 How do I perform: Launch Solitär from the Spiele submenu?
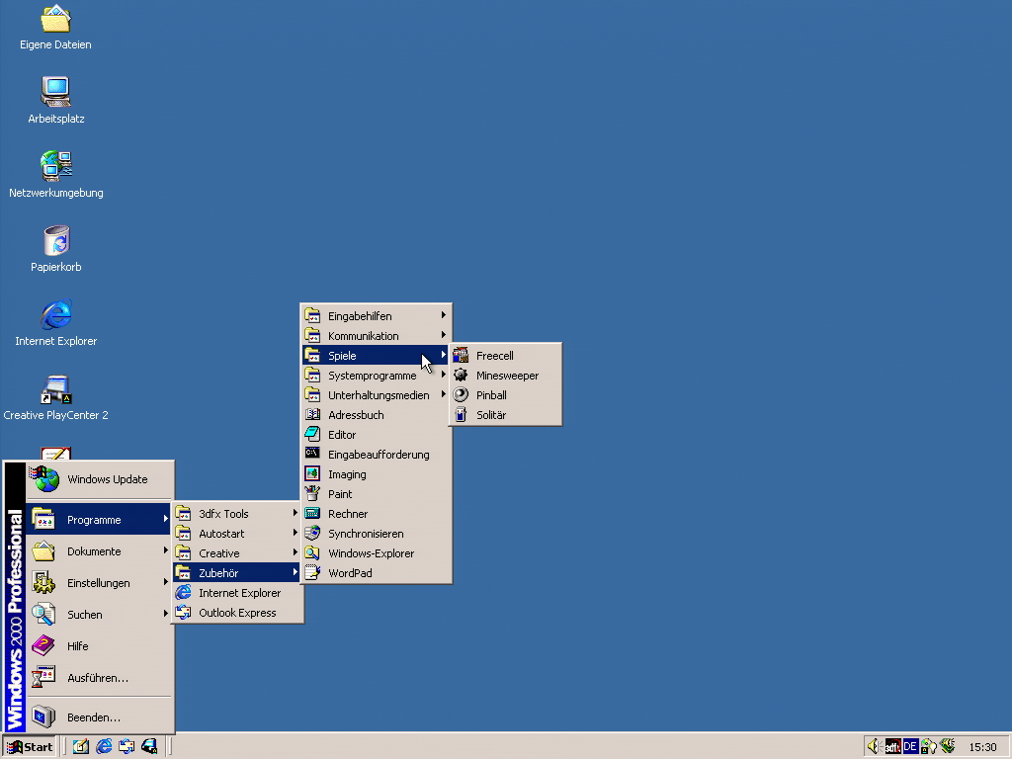(505, 415)
